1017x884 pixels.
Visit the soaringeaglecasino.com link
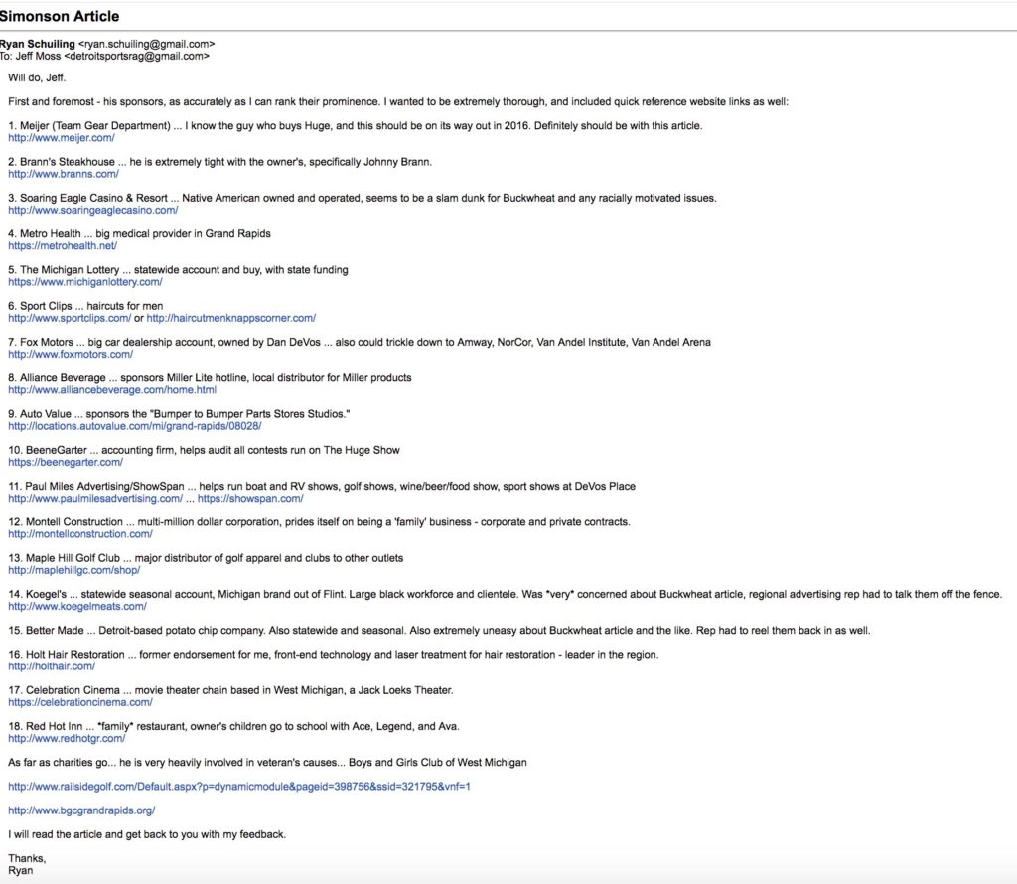coord(92,211)
